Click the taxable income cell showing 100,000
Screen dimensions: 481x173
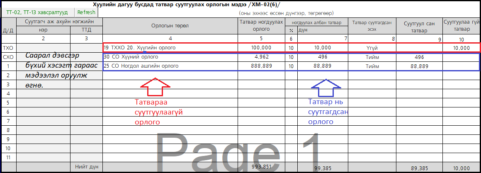(261, 48)
